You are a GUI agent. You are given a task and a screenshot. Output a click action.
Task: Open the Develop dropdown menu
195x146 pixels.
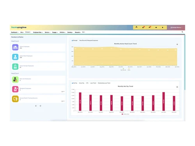70,32
